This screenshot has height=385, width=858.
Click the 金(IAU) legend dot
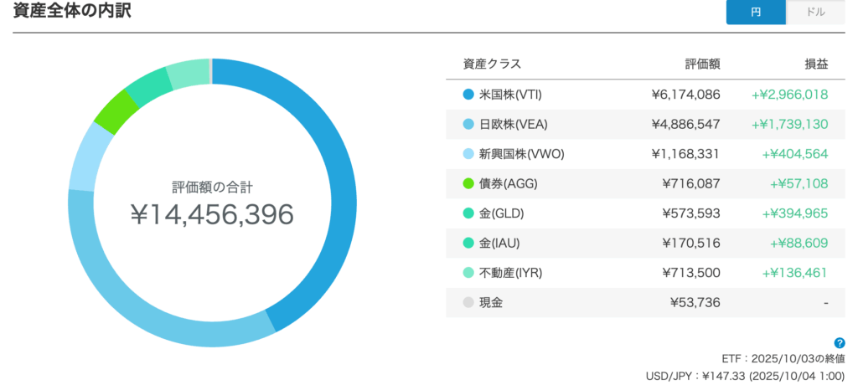(468, 243)
